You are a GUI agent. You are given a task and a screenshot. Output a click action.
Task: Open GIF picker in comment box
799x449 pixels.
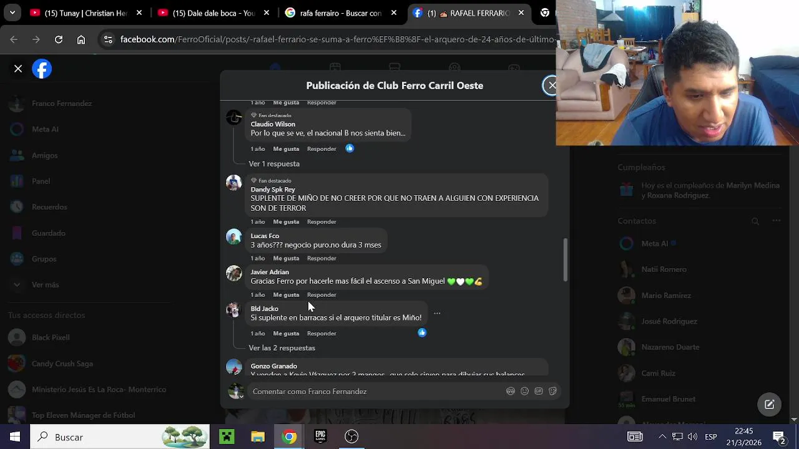coord(538,391)
